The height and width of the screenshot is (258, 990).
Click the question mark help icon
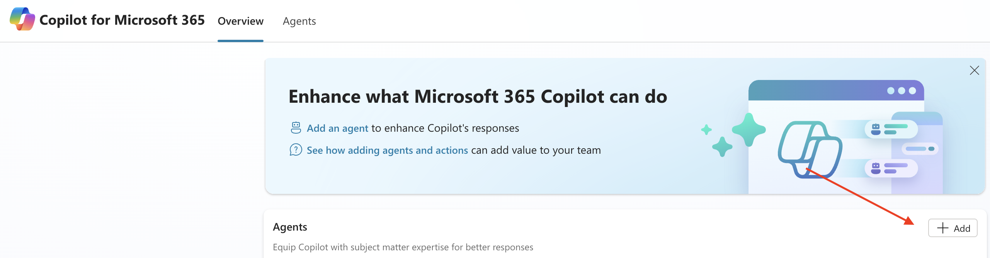point(296,150)
